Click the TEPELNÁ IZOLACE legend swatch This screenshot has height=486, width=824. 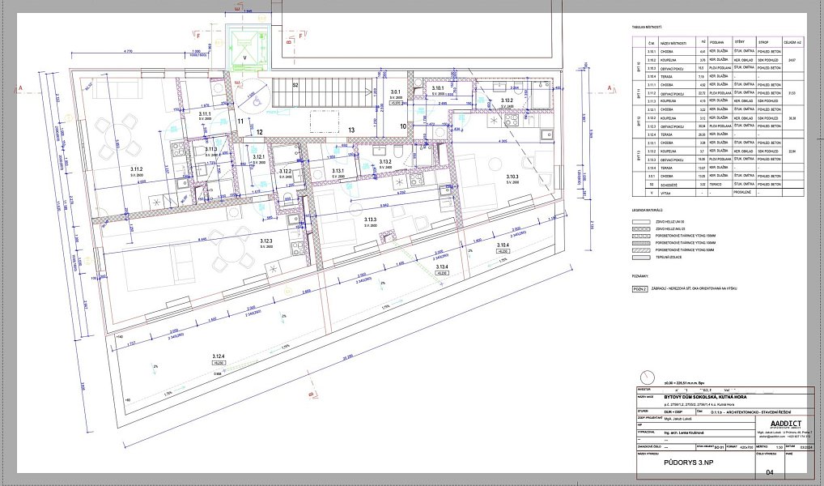coord(639,258)
